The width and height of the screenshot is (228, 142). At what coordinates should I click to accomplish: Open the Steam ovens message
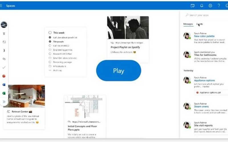tap(201, 106)
